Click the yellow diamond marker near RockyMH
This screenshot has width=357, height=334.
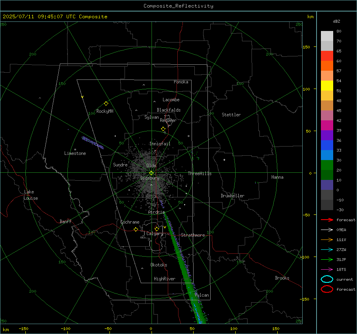tap(106, 104)
